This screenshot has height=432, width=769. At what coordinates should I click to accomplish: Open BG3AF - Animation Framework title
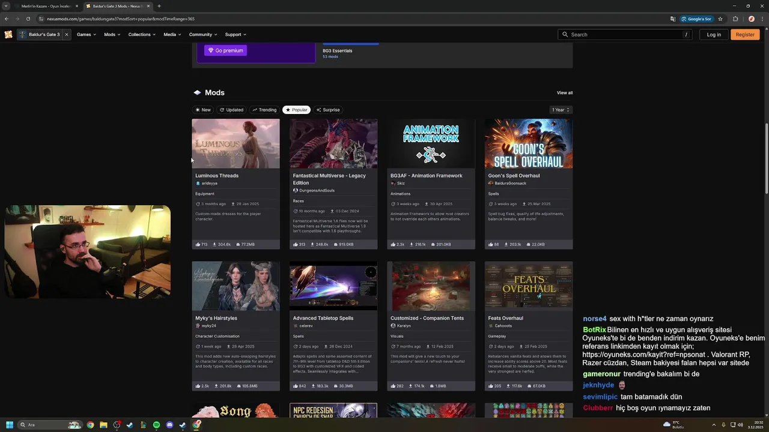click(427, 176)
